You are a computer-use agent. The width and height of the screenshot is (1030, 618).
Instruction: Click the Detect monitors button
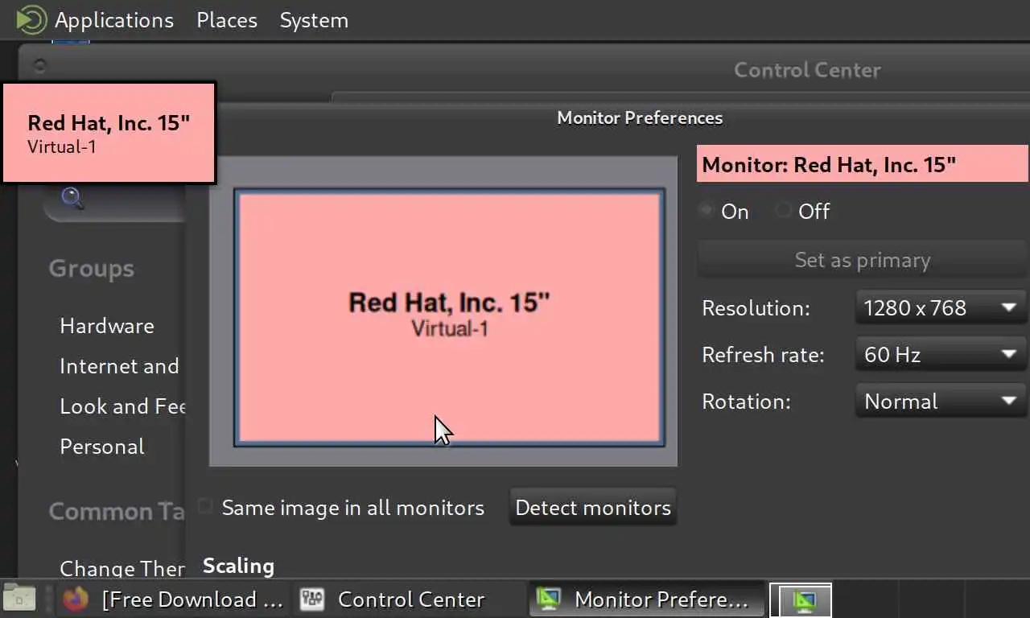pos(593,508)
